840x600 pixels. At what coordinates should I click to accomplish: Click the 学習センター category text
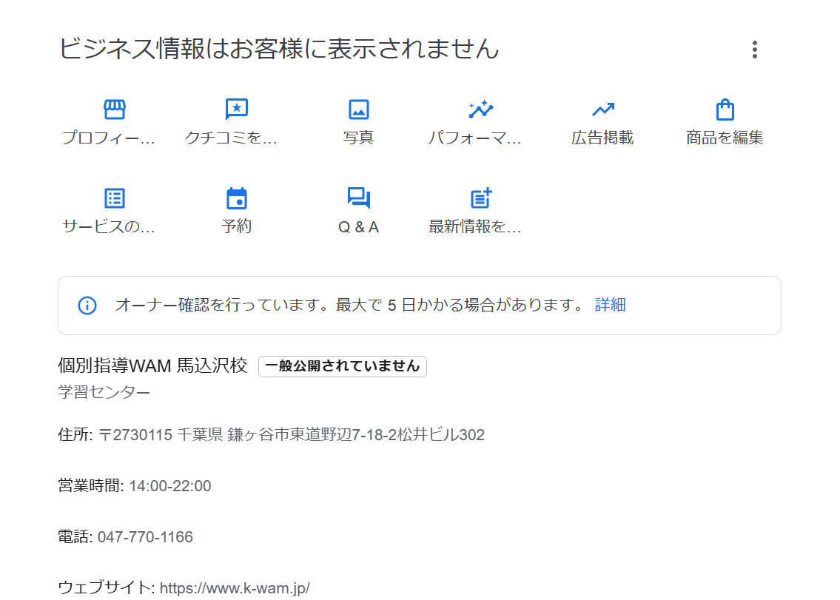click(x=104, y=392)
